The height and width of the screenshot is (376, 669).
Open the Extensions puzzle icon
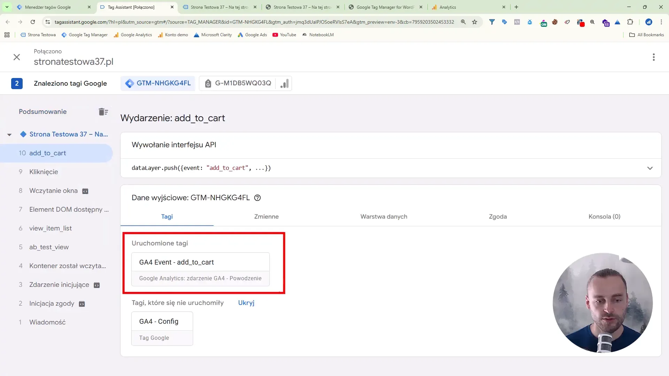coord(630,22)
